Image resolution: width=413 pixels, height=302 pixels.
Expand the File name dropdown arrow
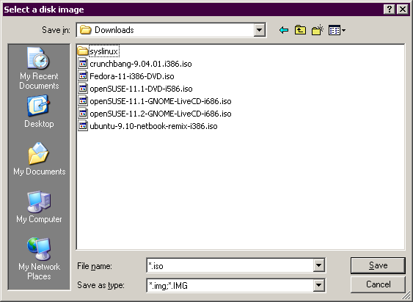point(318,265)
